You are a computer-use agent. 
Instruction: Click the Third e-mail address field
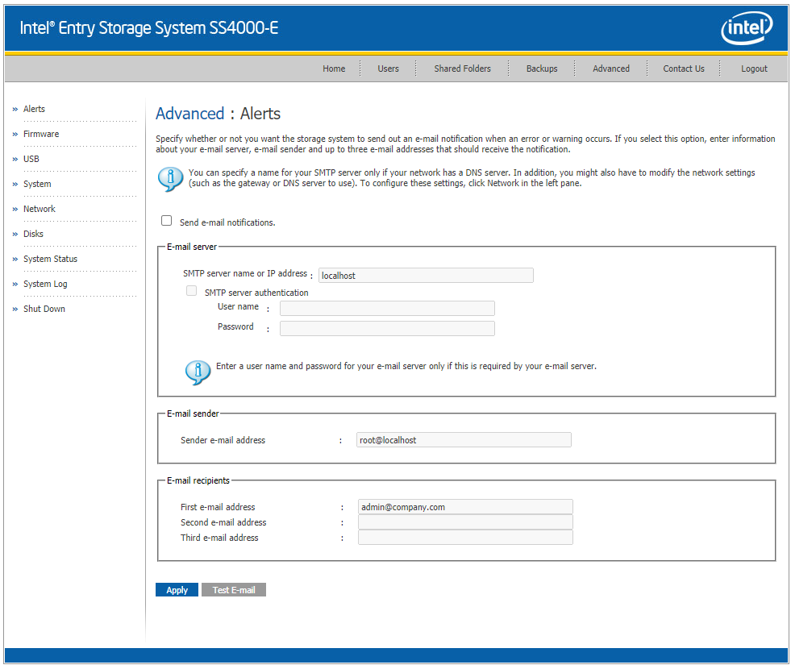point(465,538)
